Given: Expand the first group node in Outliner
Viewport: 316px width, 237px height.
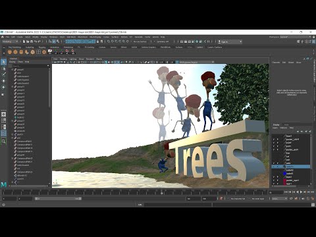Looking at the screenshot, I should click(13, 70).
